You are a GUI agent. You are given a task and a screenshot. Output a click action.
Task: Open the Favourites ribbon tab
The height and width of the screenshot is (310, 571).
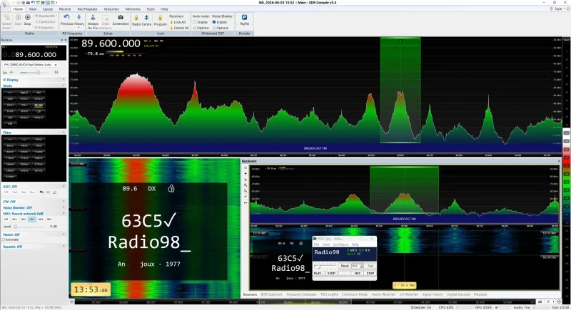tap(111, 9)
